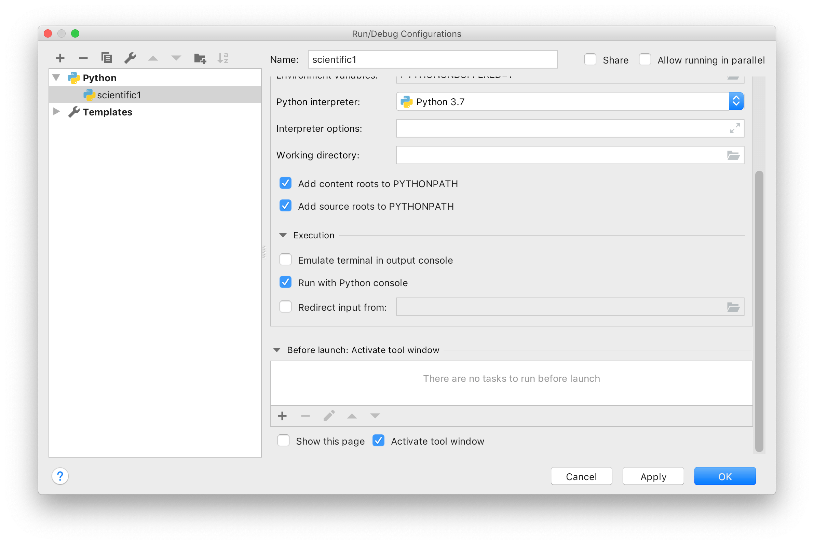
Task: Select the Templates tree item label
Action: click(x=108, y=112)
